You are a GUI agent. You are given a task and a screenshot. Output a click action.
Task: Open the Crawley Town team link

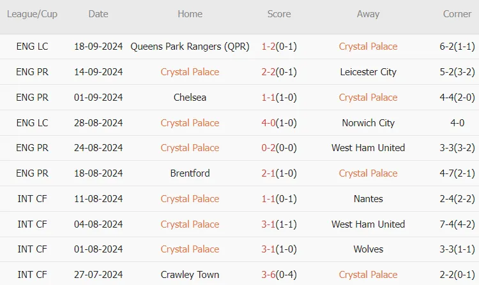point(190,275)
